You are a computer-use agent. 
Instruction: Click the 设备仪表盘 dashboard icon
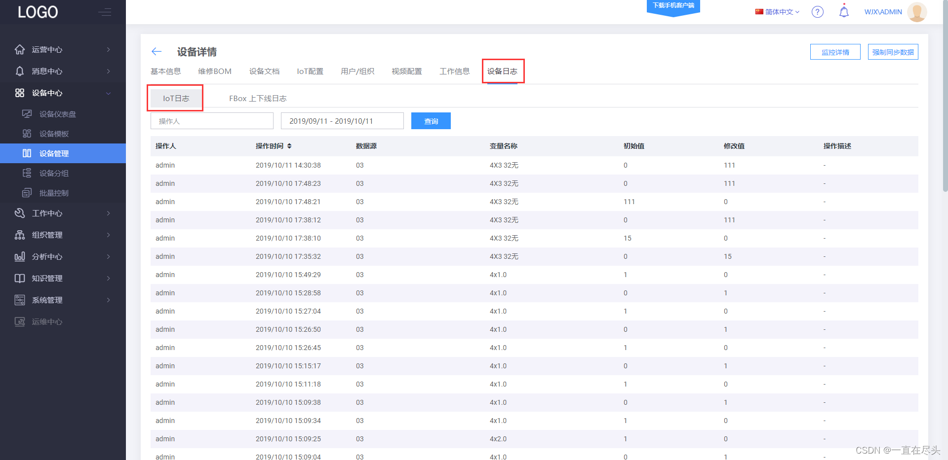(27, 114)
